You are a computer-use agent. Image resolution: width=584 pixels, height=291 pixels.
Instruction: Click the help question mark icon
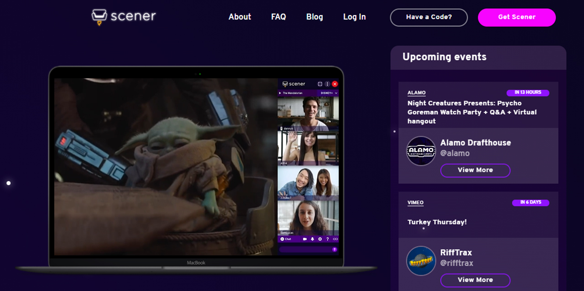click(x=328, y=239)
